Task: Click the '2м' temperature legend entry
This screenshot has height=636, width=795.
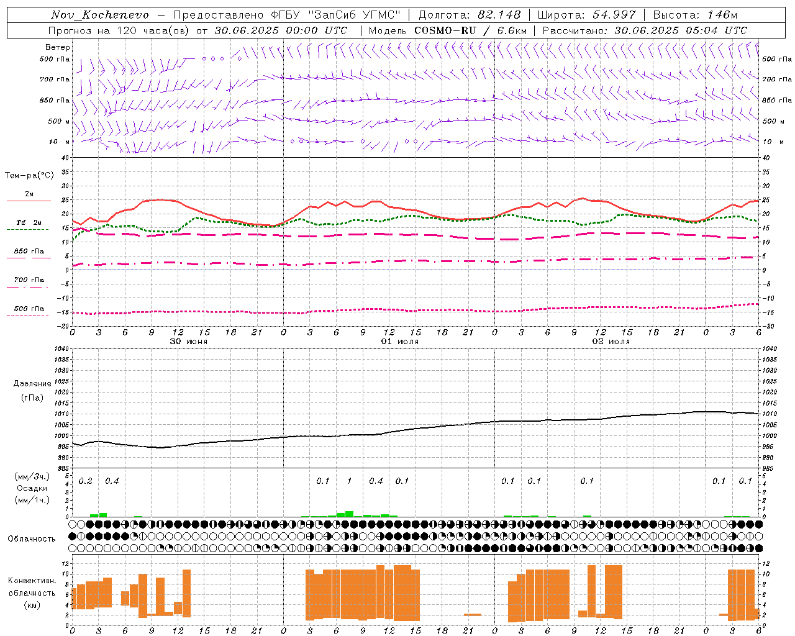Action: pos(29,194)
